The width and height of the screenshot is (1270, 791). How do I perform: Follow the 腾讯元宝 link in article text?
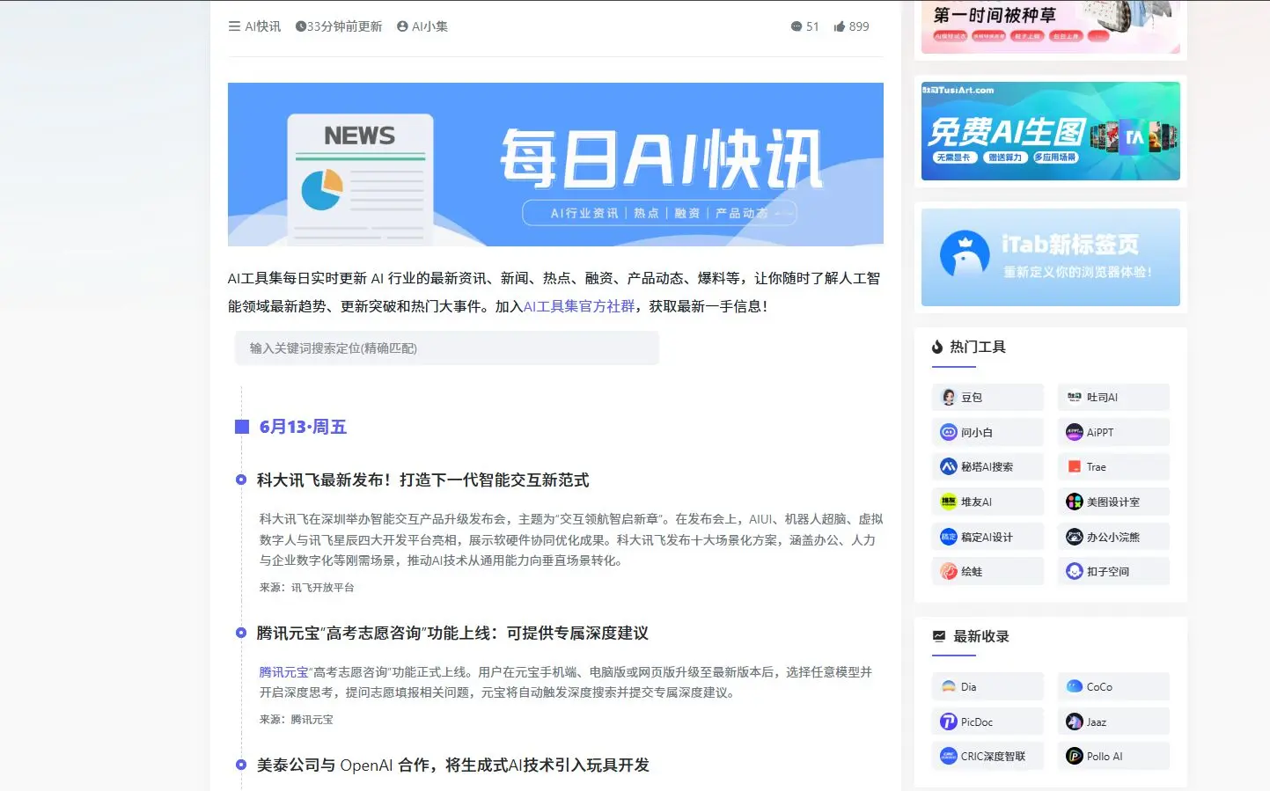point(283,672)
